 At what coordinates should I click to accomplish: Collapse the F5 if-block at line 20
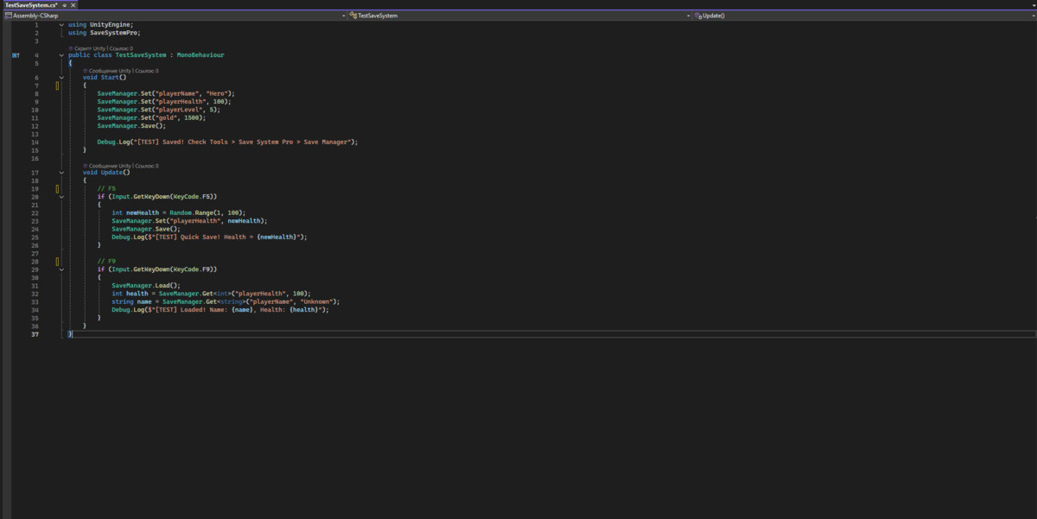(x=60, y=197)
